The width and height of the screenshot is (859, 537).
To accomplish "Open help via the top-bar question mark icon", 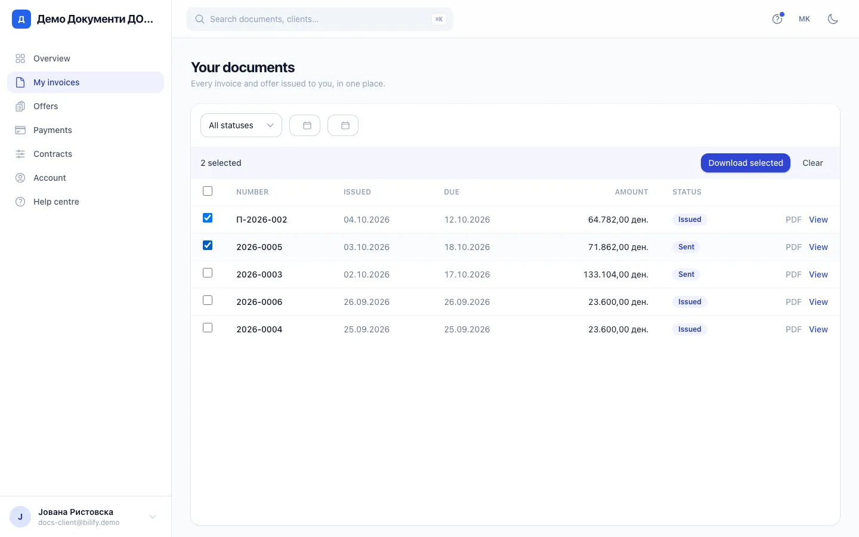I will point(777,19).
